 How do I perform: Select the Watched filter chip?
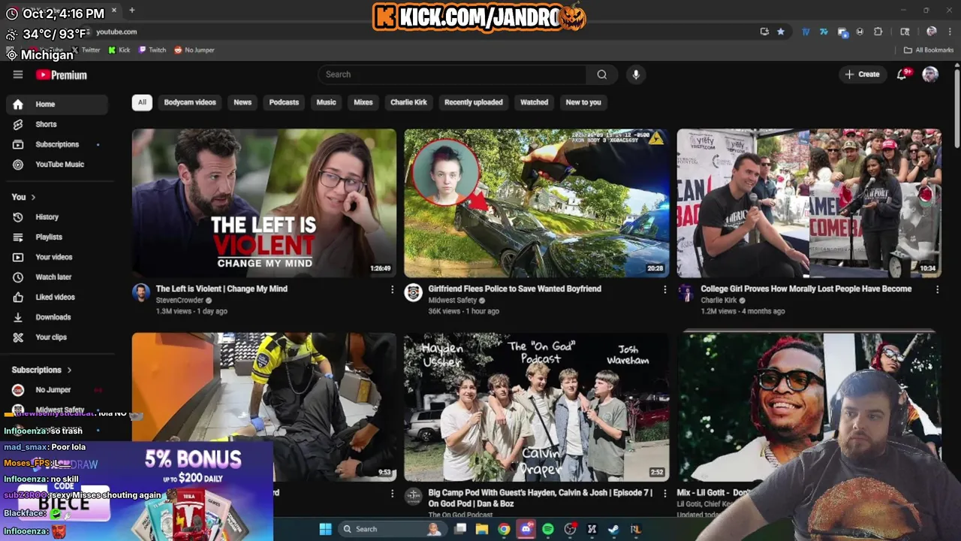click(535, 102)
